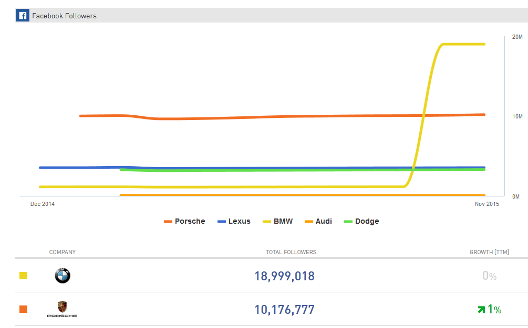Toggle the Dodge series in the legend
The width and height of the screenshot is (528, 328).
361,221
